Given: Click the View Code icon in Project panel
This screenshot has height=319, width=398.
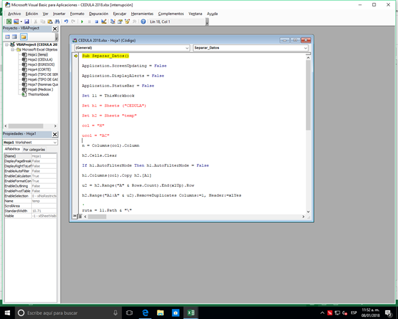Looking at the screenshot, I should 7,37.
